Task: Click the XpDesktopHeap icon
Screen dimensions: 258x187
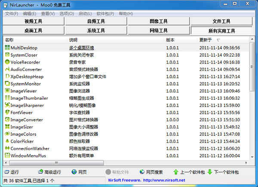Action: tap(7, 76)
